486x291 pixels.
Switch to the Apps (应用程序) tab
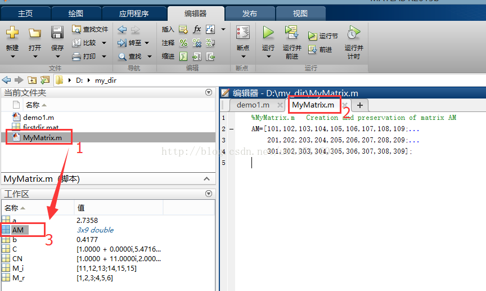point(134,14)
